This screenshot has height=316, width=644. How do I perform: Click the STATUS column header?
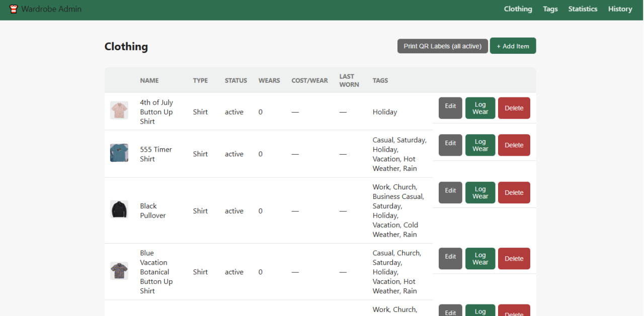click(236, 80)
